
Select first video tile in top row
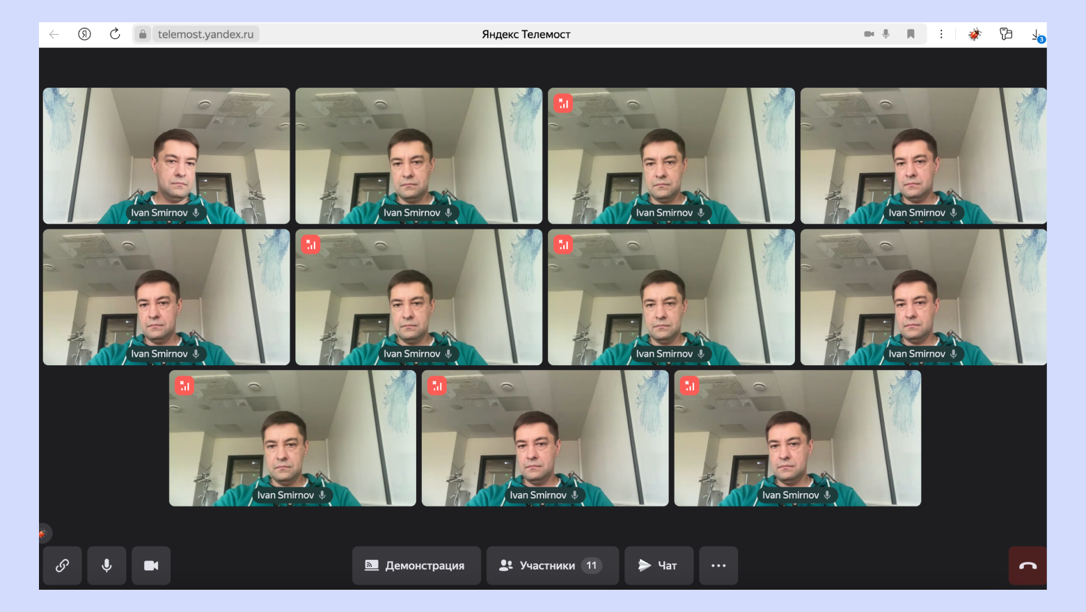tap(166, 156)
